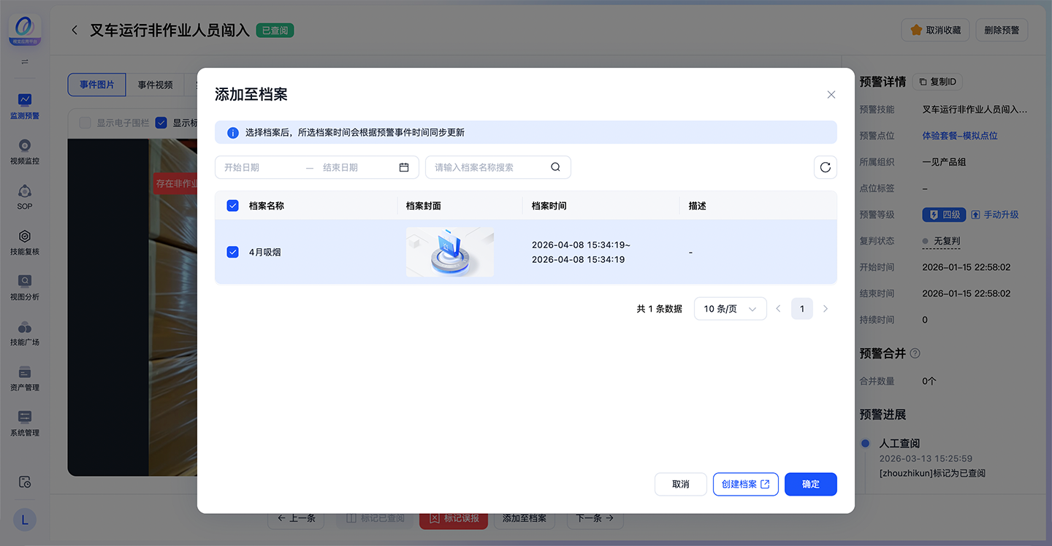Image resolution: width=1052 pixels, height=546 pixels.
Task: Open 视图分析 from the sidebar
Action: coord(25,288)
